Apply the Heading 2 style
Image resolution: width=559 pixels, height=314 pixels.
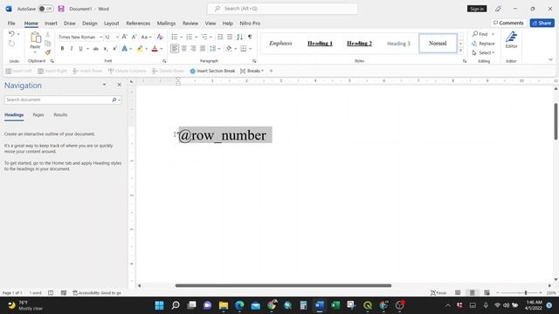coord(359,43)
